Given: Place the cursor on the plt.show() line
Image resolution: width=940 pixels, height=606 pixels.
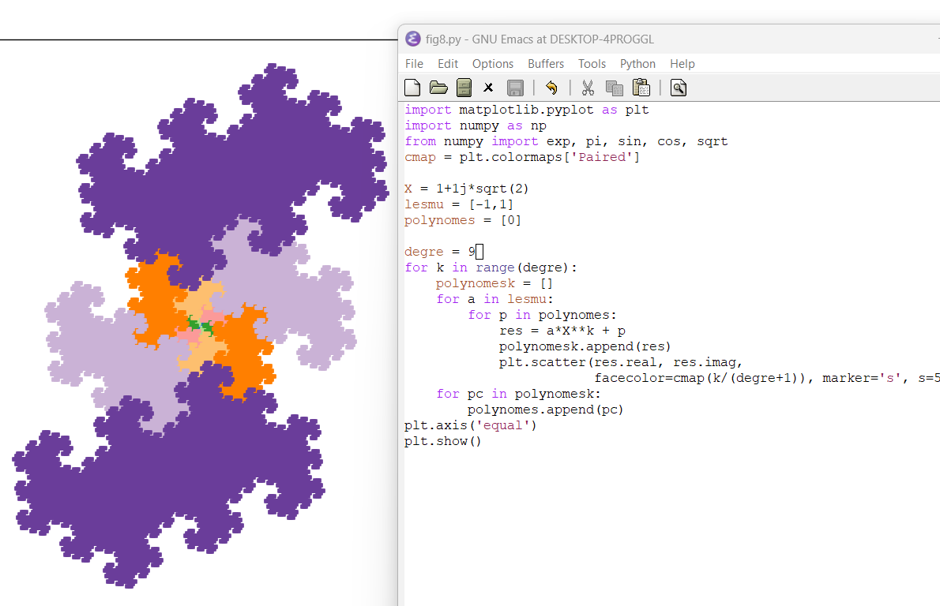Looking at the screenshot, I should (442, 441).
